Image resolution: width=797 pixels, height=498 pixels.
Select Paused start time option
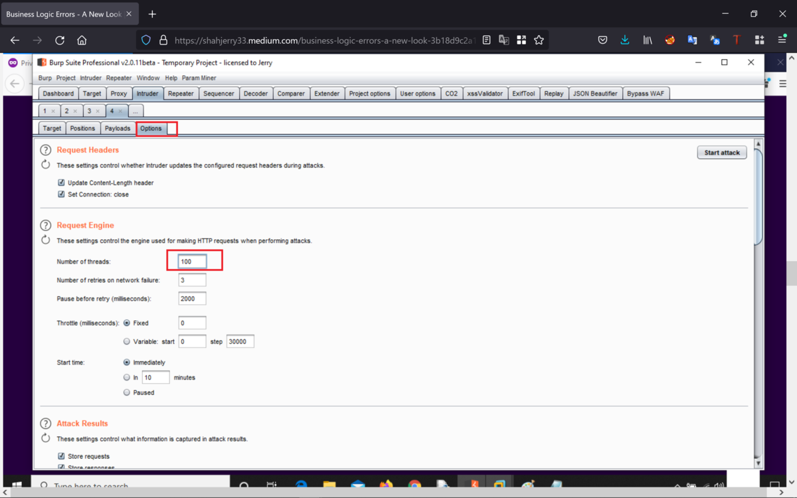127,393
